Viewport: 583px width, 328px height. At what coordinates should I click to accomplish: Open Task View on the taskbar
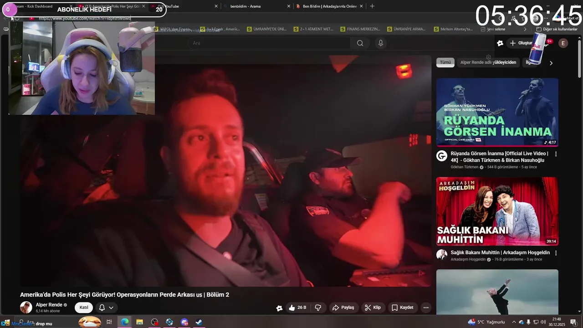[109, 322]
